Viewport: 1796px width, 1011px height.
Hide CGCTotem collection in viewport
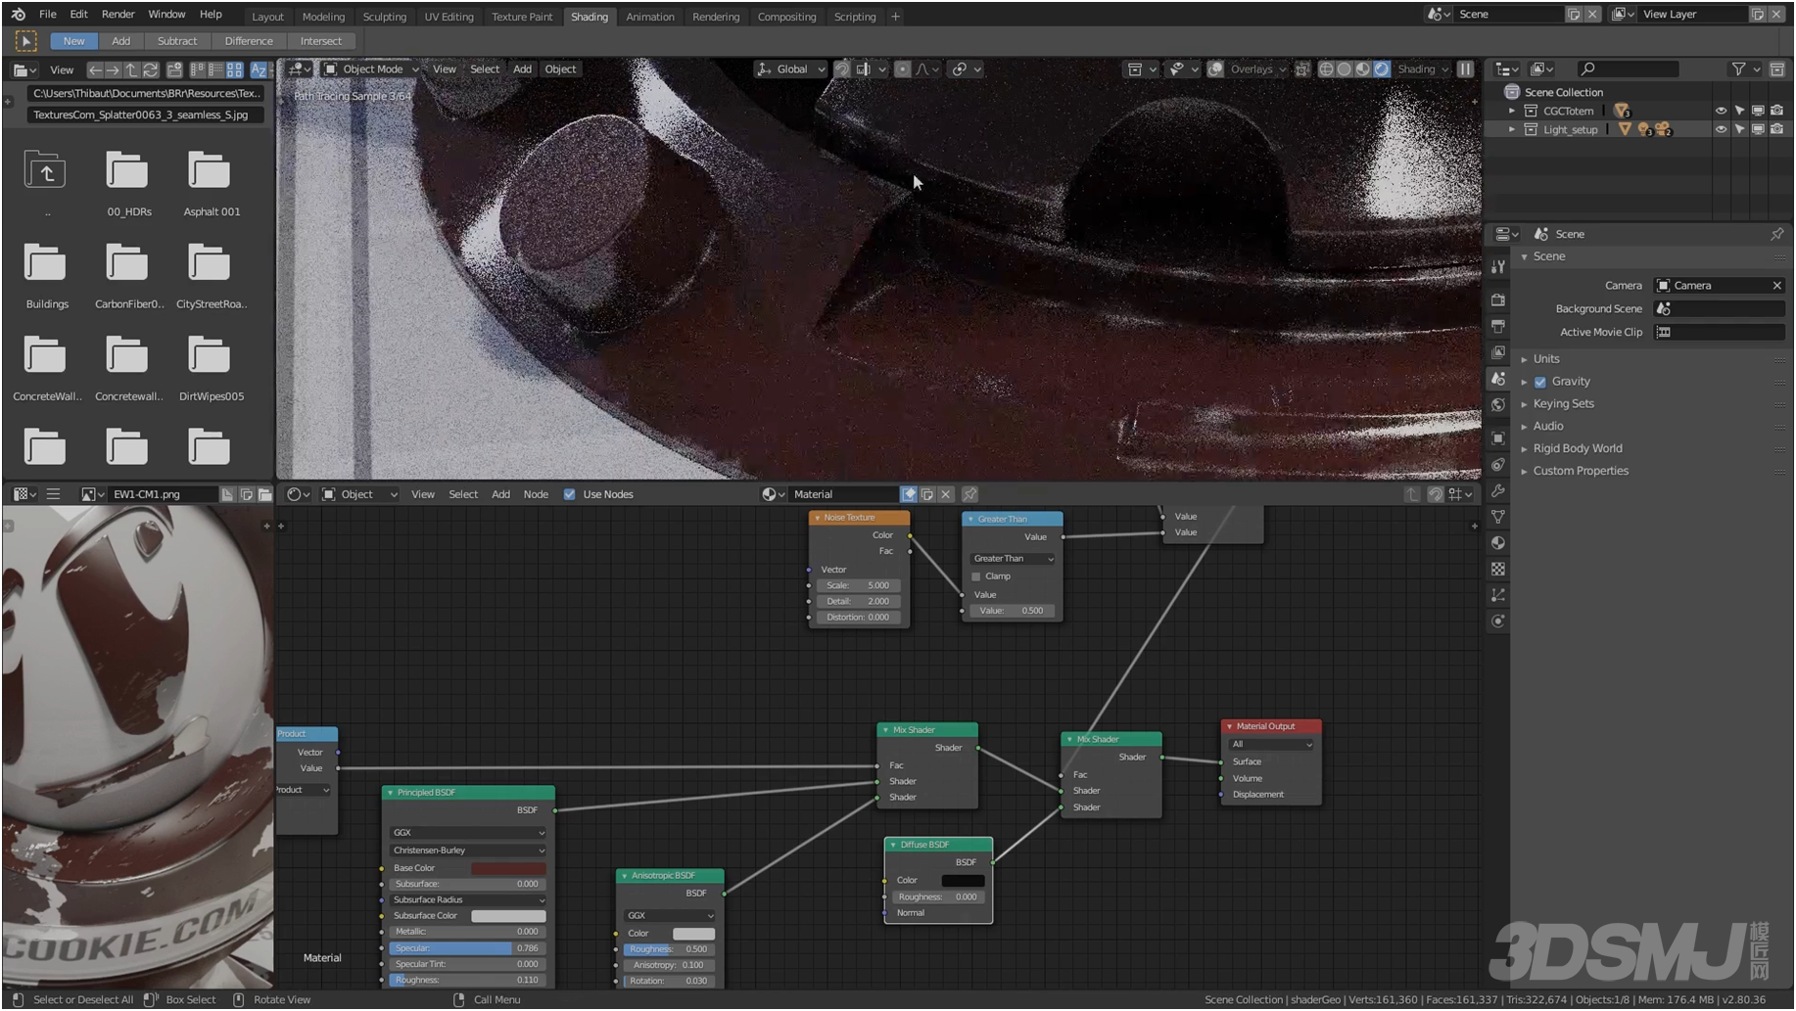pyautogui.click(x=1721, y=111)
